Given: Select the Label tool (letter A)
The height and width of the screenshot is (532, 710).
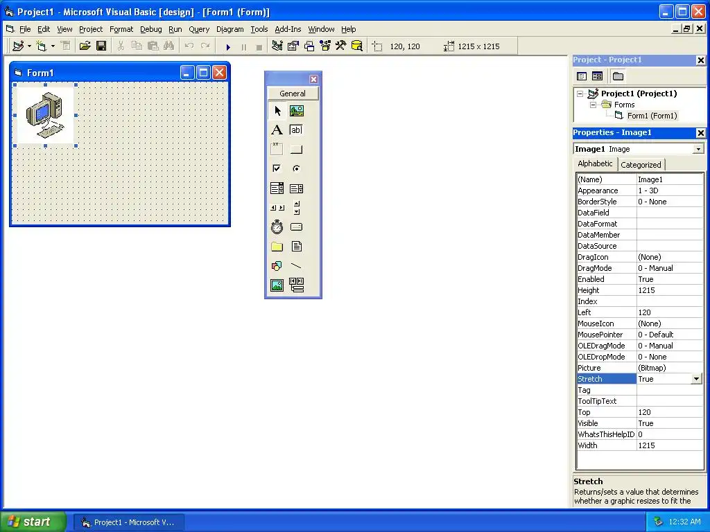Looking at the screenshot, I should (x=277, y=130).
